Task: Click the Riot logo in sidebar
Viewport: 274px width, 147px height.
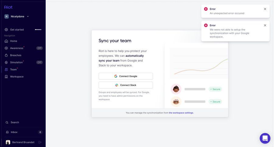Action: pos(9,7)
